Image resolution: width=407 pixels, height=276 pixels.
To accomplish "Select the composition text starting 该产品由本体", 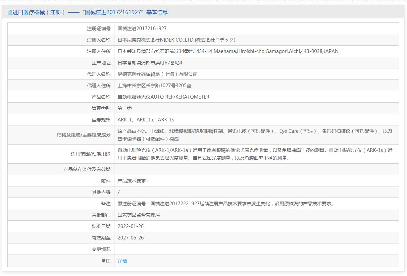I will pos(255,135).
